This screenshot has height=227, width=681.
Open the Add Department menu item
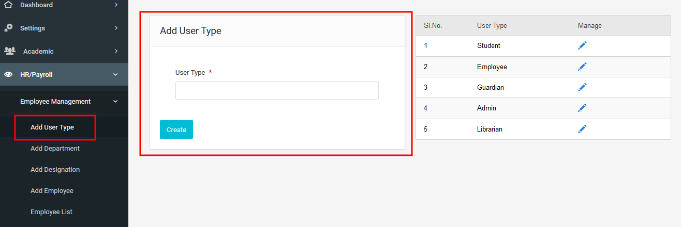pos(55,148)
